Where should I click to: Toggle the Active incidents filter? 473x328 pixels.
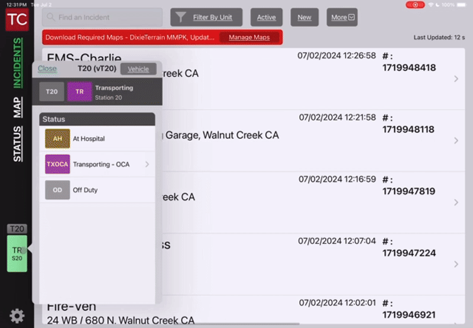pyautogui.click(x=266, y=17)
